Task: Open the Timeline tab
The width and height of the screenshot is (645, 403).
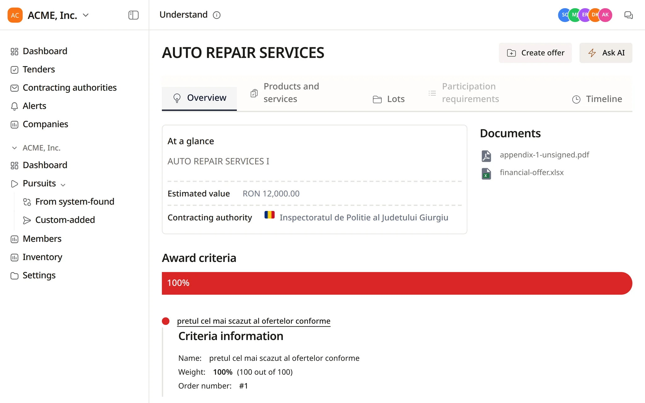Action: coord(597,99)
